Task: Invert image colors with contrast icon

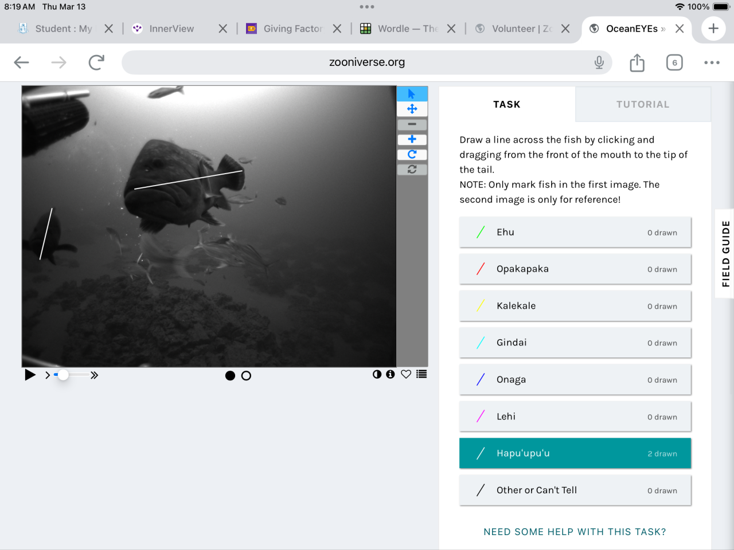Action: click(x=377, y=374)
